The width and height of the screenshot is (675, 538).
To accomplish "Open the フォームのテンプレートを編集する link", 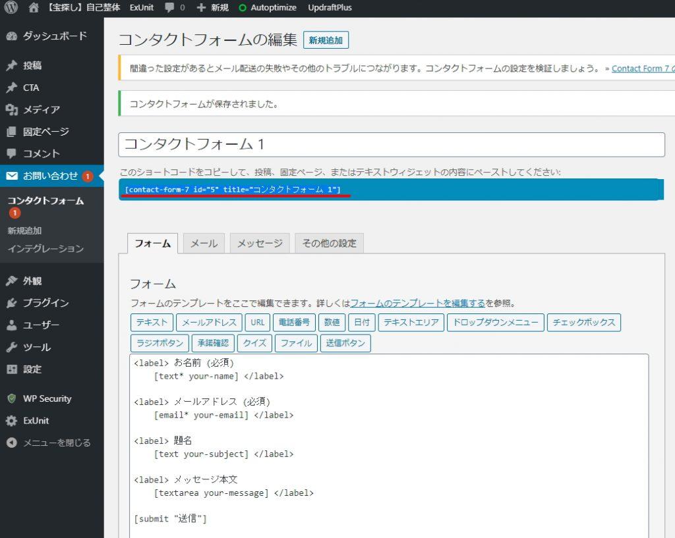I will [x=417, y=303].
